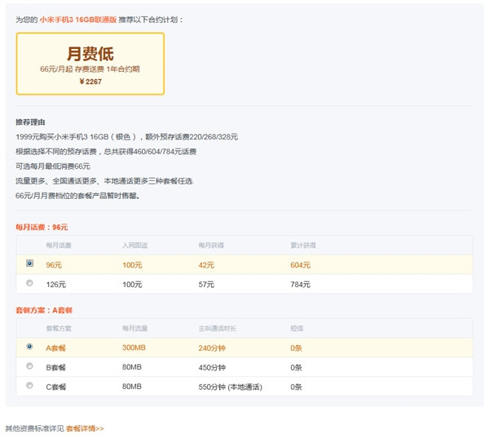The image size is (489, 443).
Task: Select the 月费低 contract plan card
Action: 90,64
